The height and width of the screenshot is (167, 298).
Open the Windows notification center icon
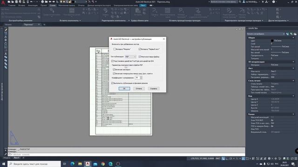pos(293,164)
